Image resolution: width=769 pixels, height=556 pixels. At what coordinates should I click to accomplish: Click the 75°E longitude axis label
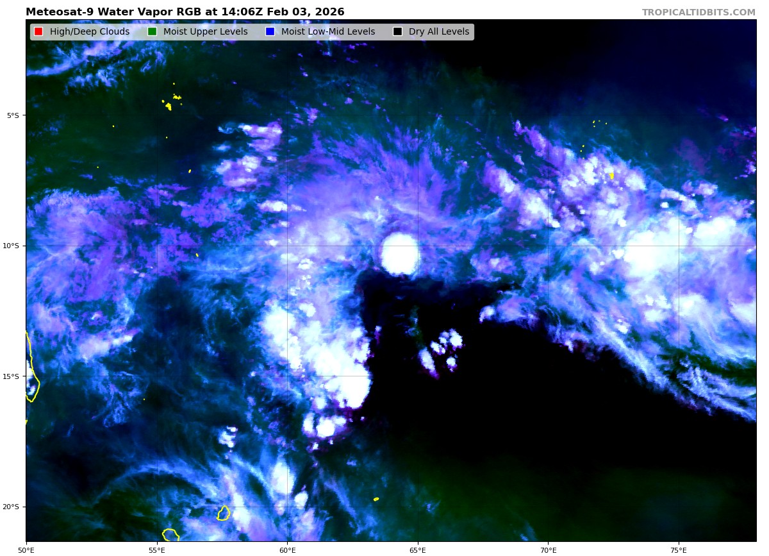point(679,550)
